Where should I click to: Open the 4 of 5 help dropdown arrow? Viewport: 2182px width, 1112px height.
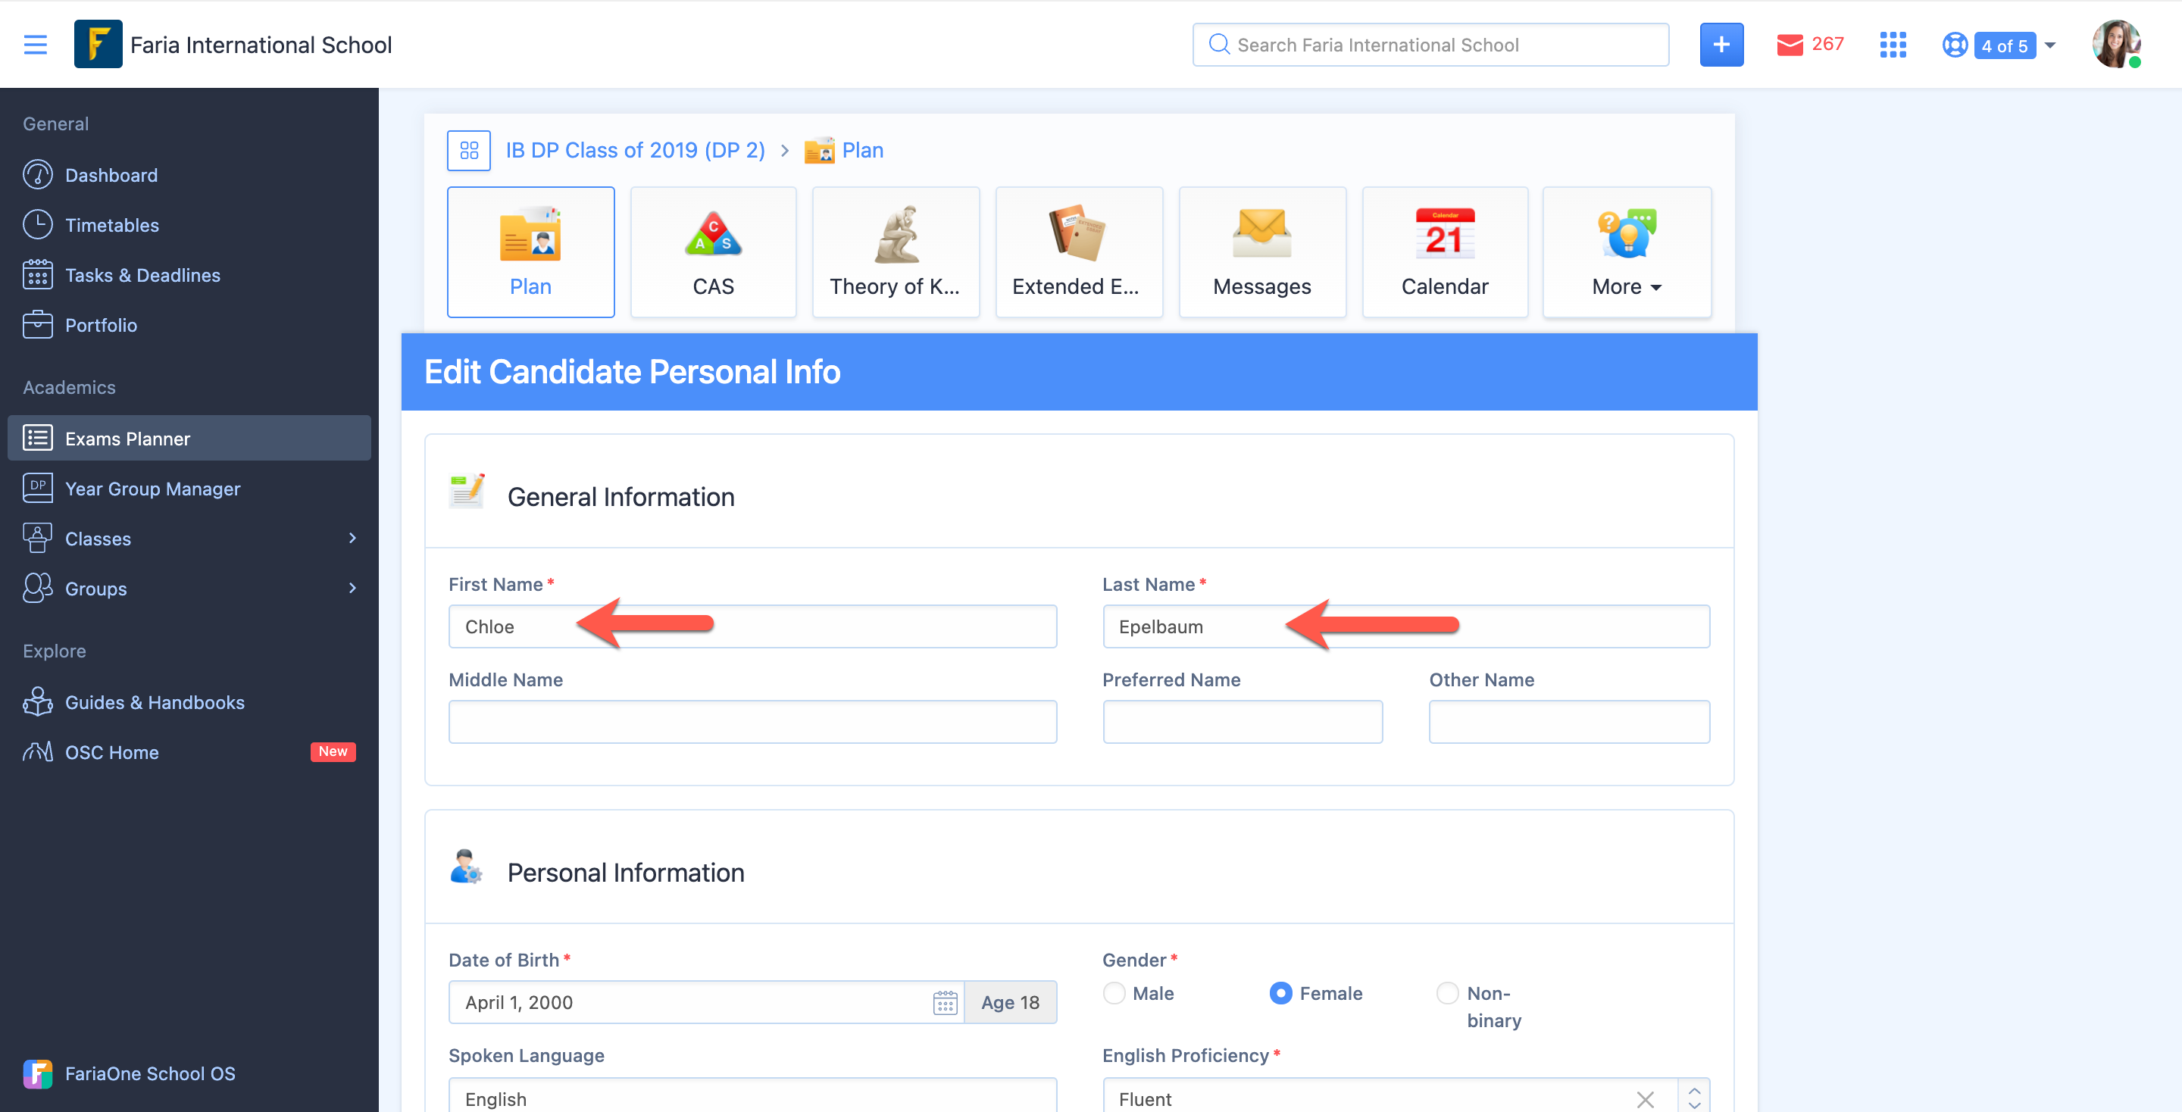(2050, 45)
